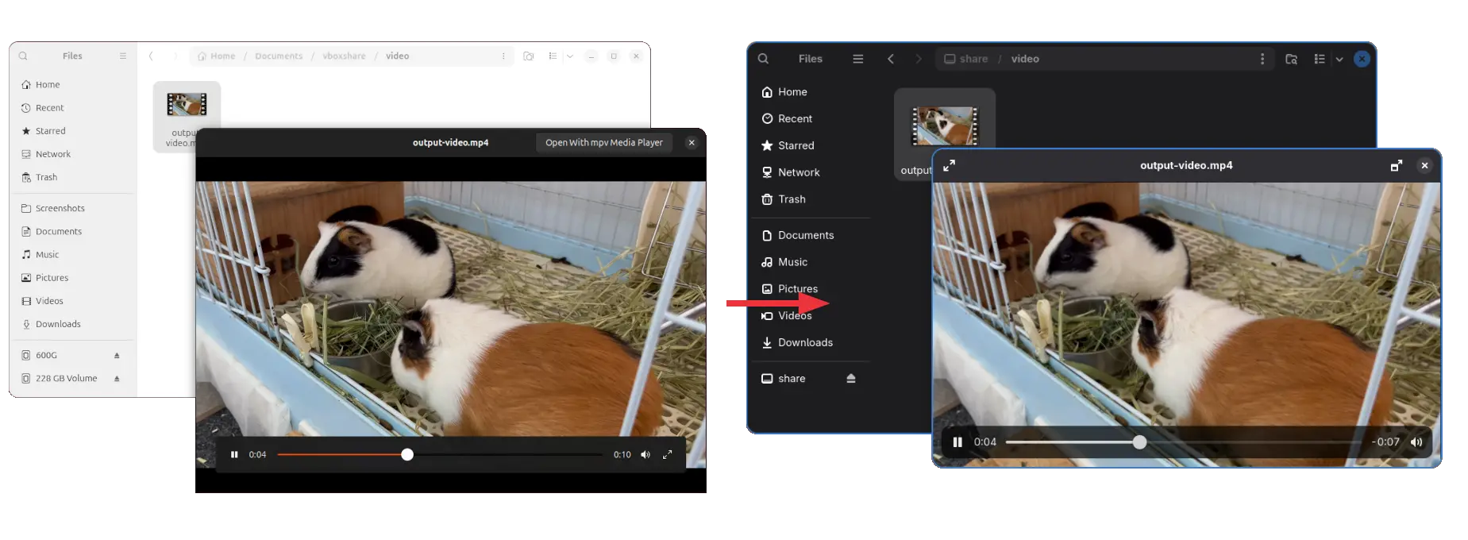1468x540 pixels.
Task: Click the share breadcrumb in the dark Files window
Action: point(966,59)
